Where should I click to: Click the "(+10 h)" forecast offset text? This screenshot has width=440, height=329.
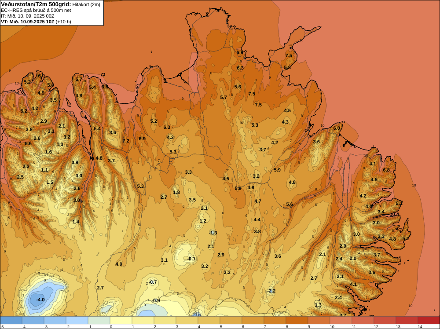click(63, 22)
